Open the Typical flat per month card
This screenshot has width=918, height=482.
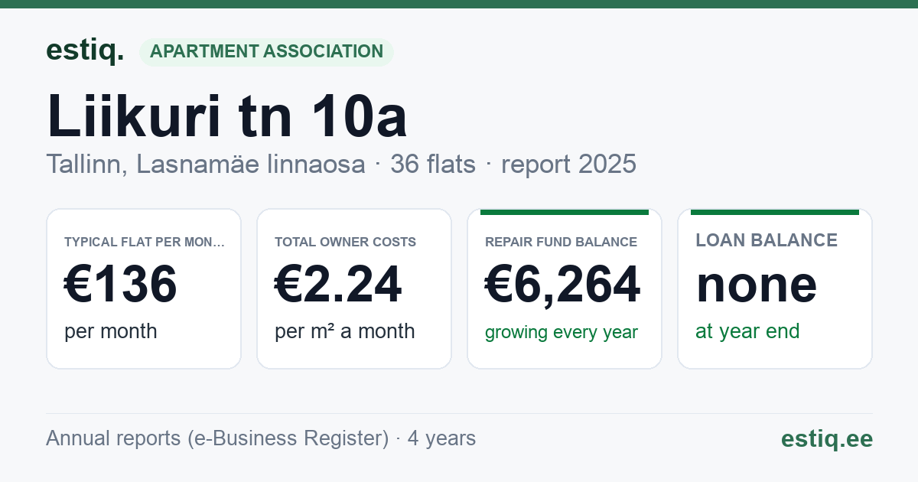click(144, 288)
